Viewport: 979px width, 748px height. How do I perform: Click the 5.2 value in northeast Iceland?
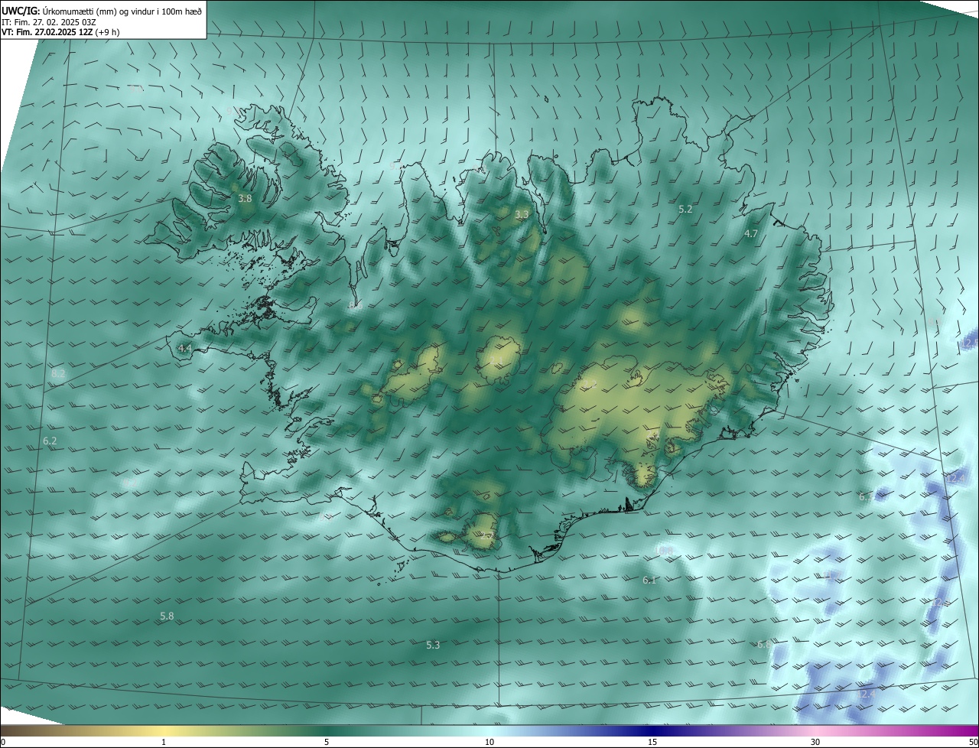point(685,209)
